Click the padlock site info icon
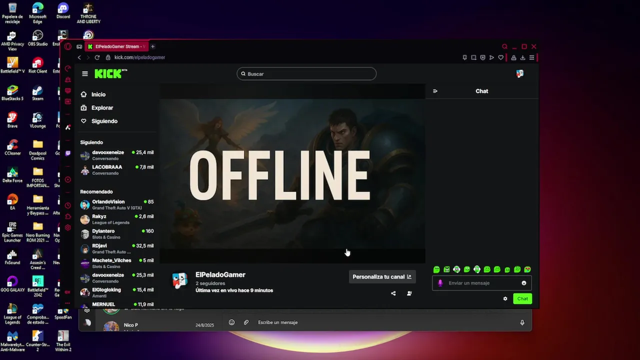Viewport: 640px width, 360px height. click(107, 57)
